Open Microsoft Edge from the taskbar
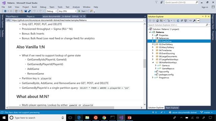216x121 pixels. tap(79, 118)
